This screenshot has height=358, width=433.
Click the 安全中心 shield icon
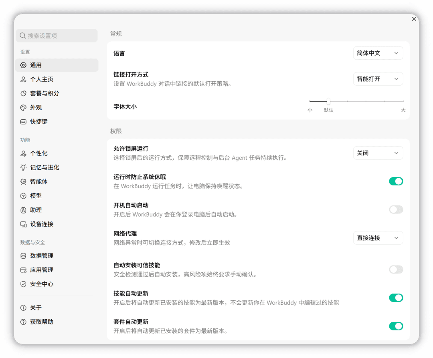(24, 284)
